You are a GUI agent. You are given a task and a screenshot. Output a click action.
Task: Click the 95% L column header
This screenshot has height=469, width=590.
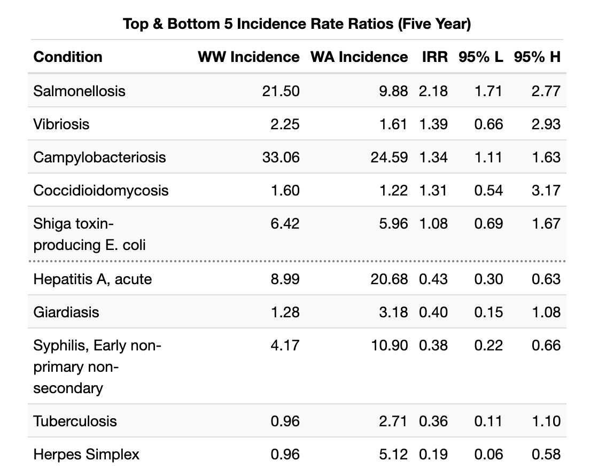(480, 57)
